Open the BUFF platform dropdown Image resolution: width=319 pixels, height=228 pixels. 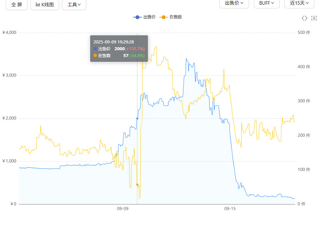click(266, 4)
